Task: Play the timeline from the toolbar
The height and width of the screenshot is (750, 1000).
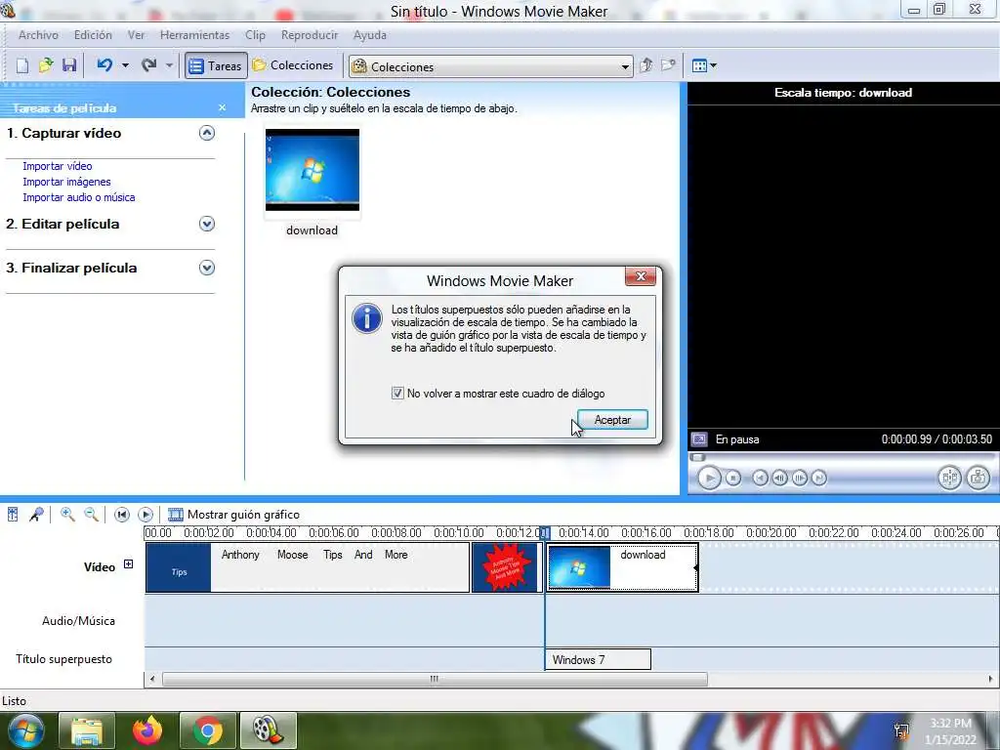Action: click(146, 515)
